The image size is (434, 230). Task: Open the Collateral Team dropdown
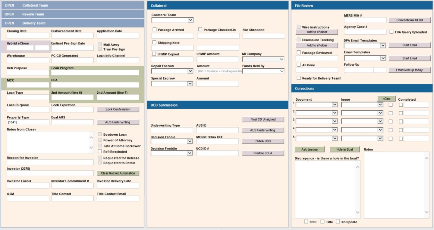pyautogui.click(x=190, y=20)
